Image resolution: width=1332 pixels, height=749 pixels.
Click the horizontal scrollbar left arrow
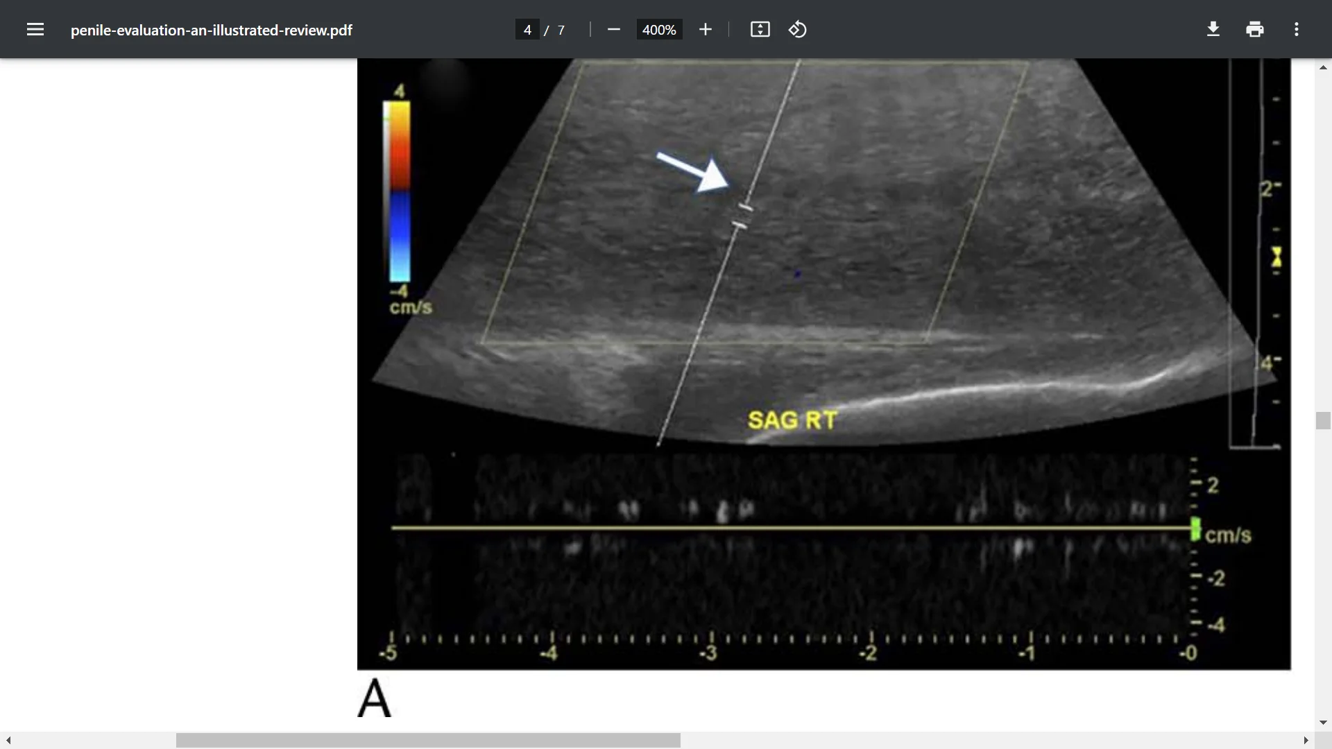point(7,741)
